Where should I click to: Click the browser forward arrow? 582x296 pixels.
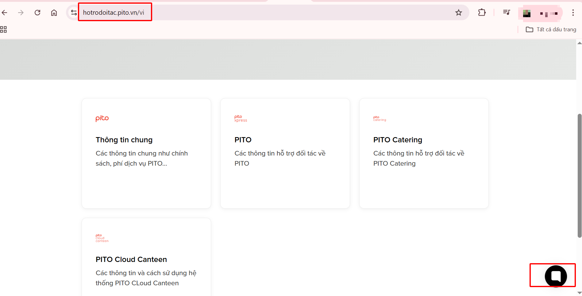click(21, 13)
